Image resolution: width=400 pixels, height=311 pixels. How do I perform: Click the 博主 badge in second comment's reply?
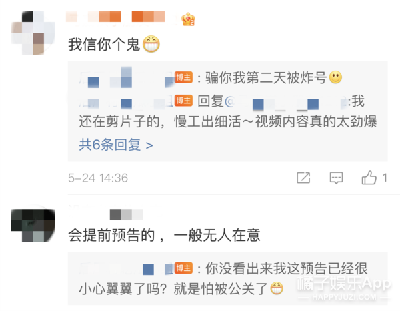click(183, 268)
